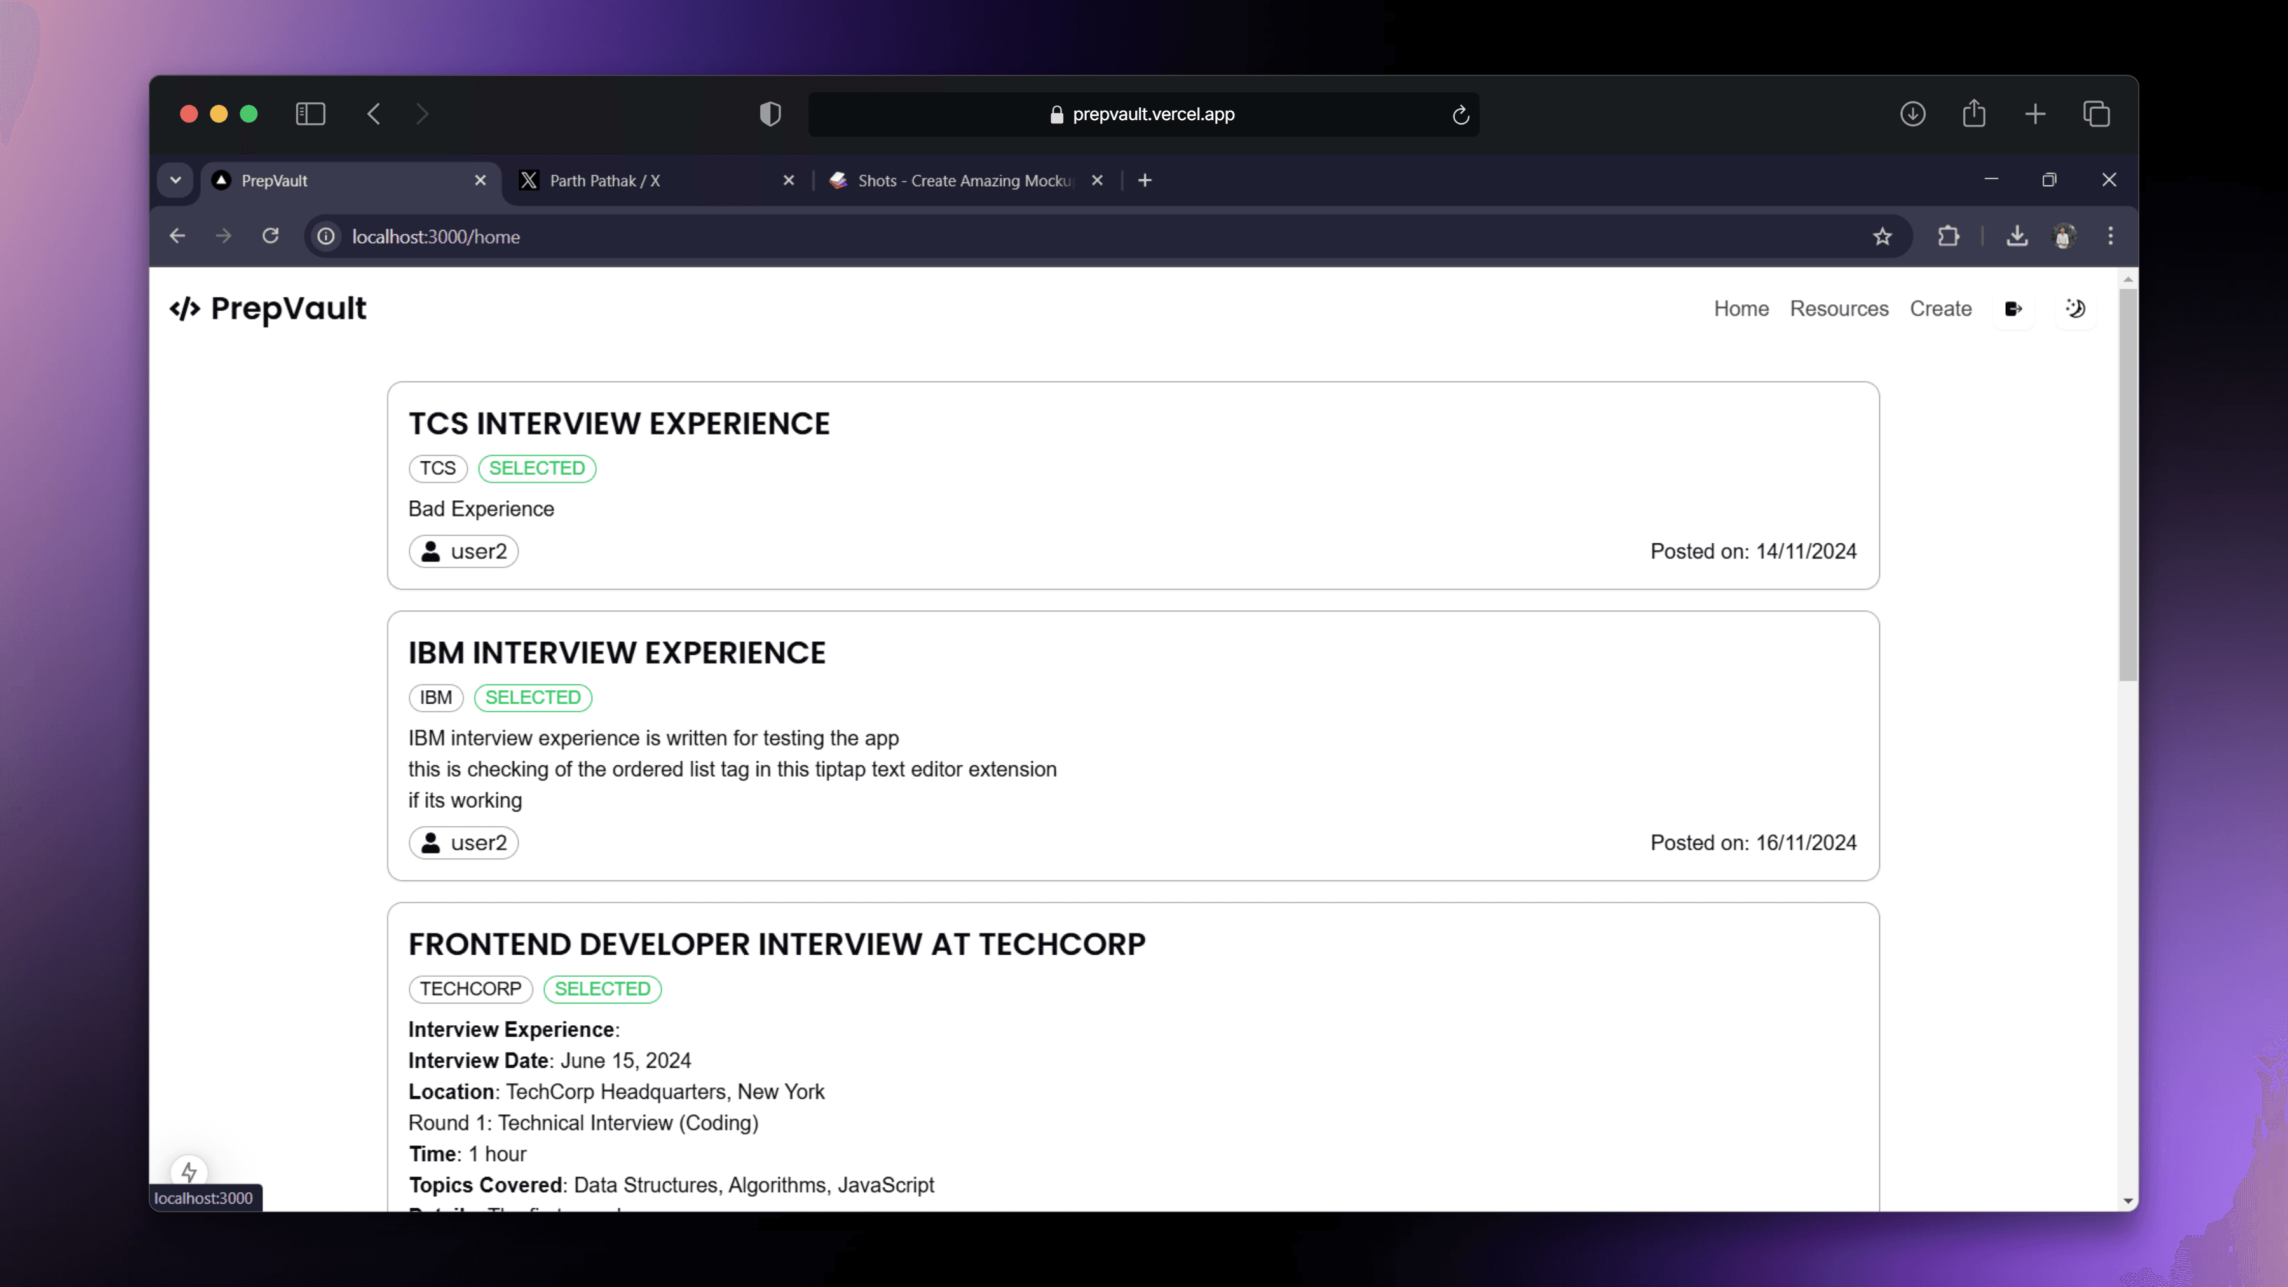Click "IBM interview experience is written for testing the app" line
This screenshot has width=2288, height=1287.
pyautogui.click(x=653, y=738)
